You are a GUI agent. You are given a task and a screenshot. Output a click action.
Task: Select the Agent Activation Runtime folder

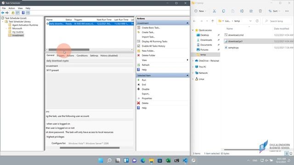[x=25, y=25]
